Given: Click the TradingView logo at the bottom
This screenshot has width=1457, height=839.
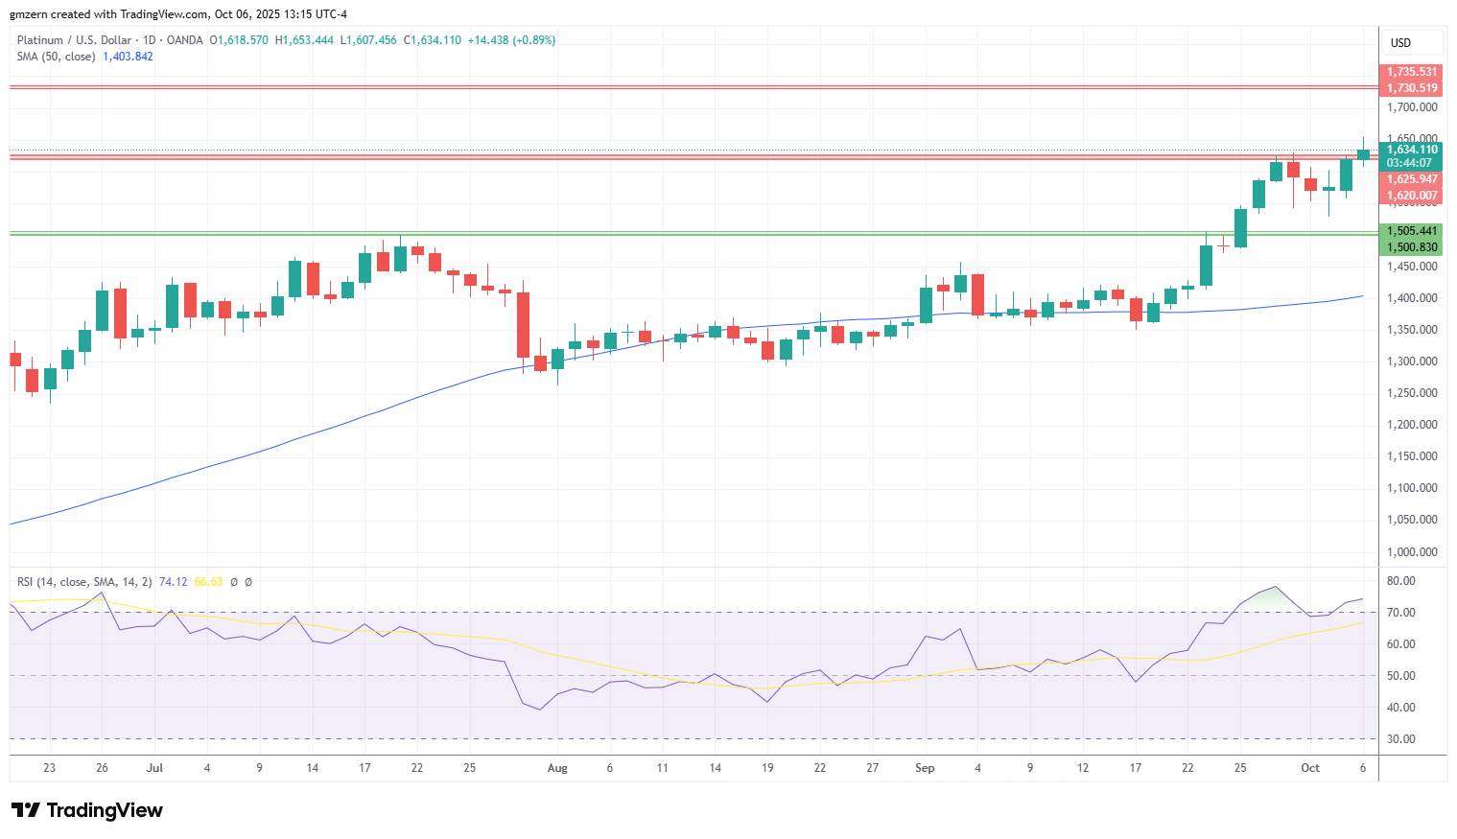Looking at the screenshot, I should pos(87,810).
